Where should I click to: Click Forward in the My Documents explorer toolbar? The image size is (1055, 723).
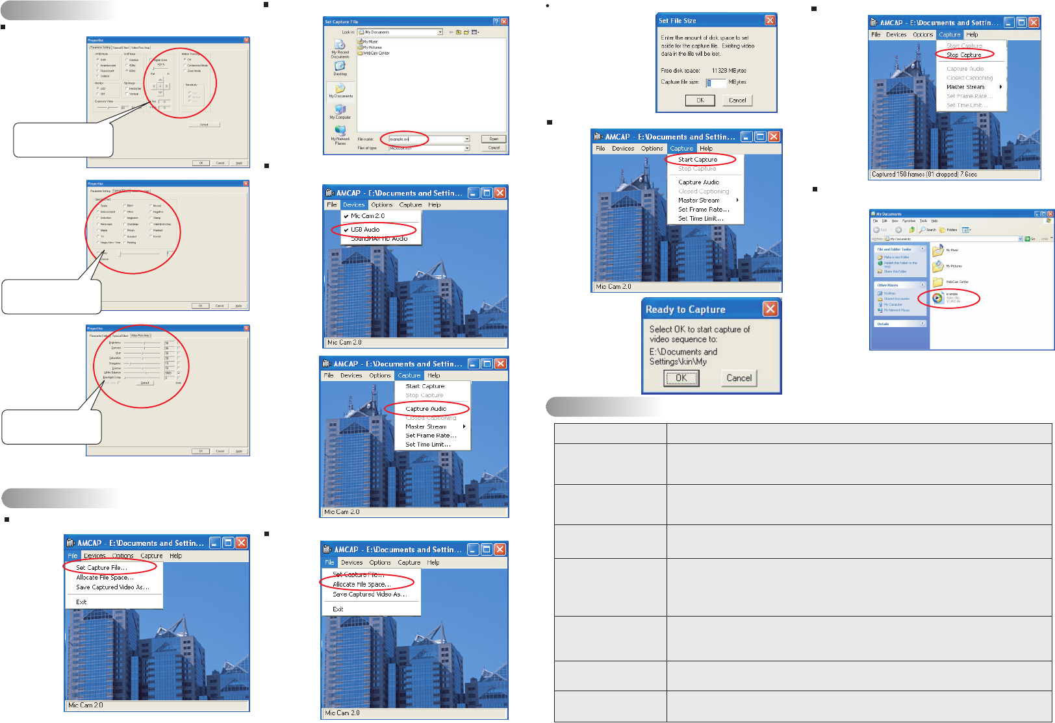pyautogui.click(x=900, y=230)
